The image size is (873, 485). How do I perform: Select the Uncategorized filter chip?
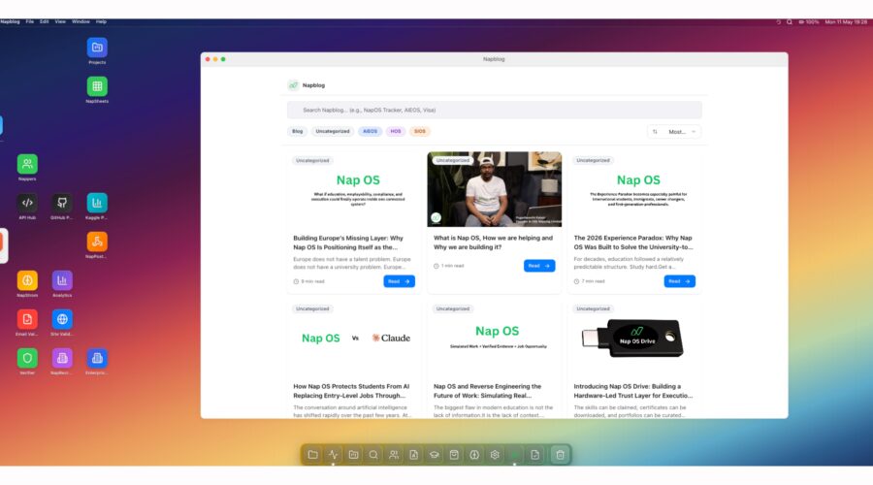pyautogui.click(x=333, y=131)
